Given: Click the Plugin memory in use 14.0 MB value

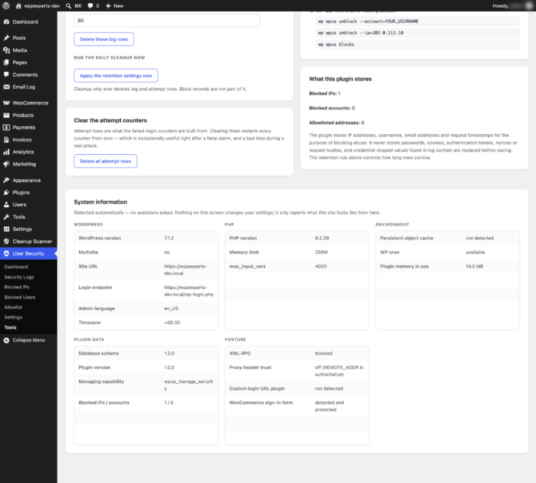Looking at the screenshot, I should [475, 267].
